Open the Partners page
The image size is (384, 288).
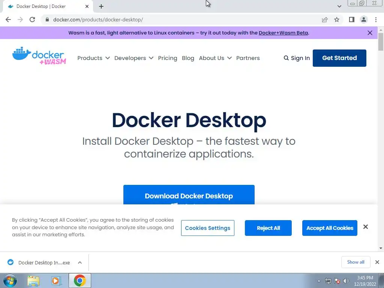[248, 58]
